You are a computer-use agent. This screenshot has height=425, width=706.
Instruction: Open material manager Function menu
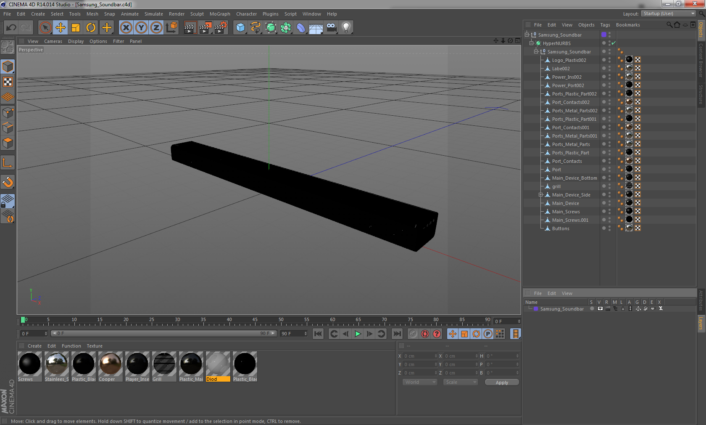(x=71, y=346)
